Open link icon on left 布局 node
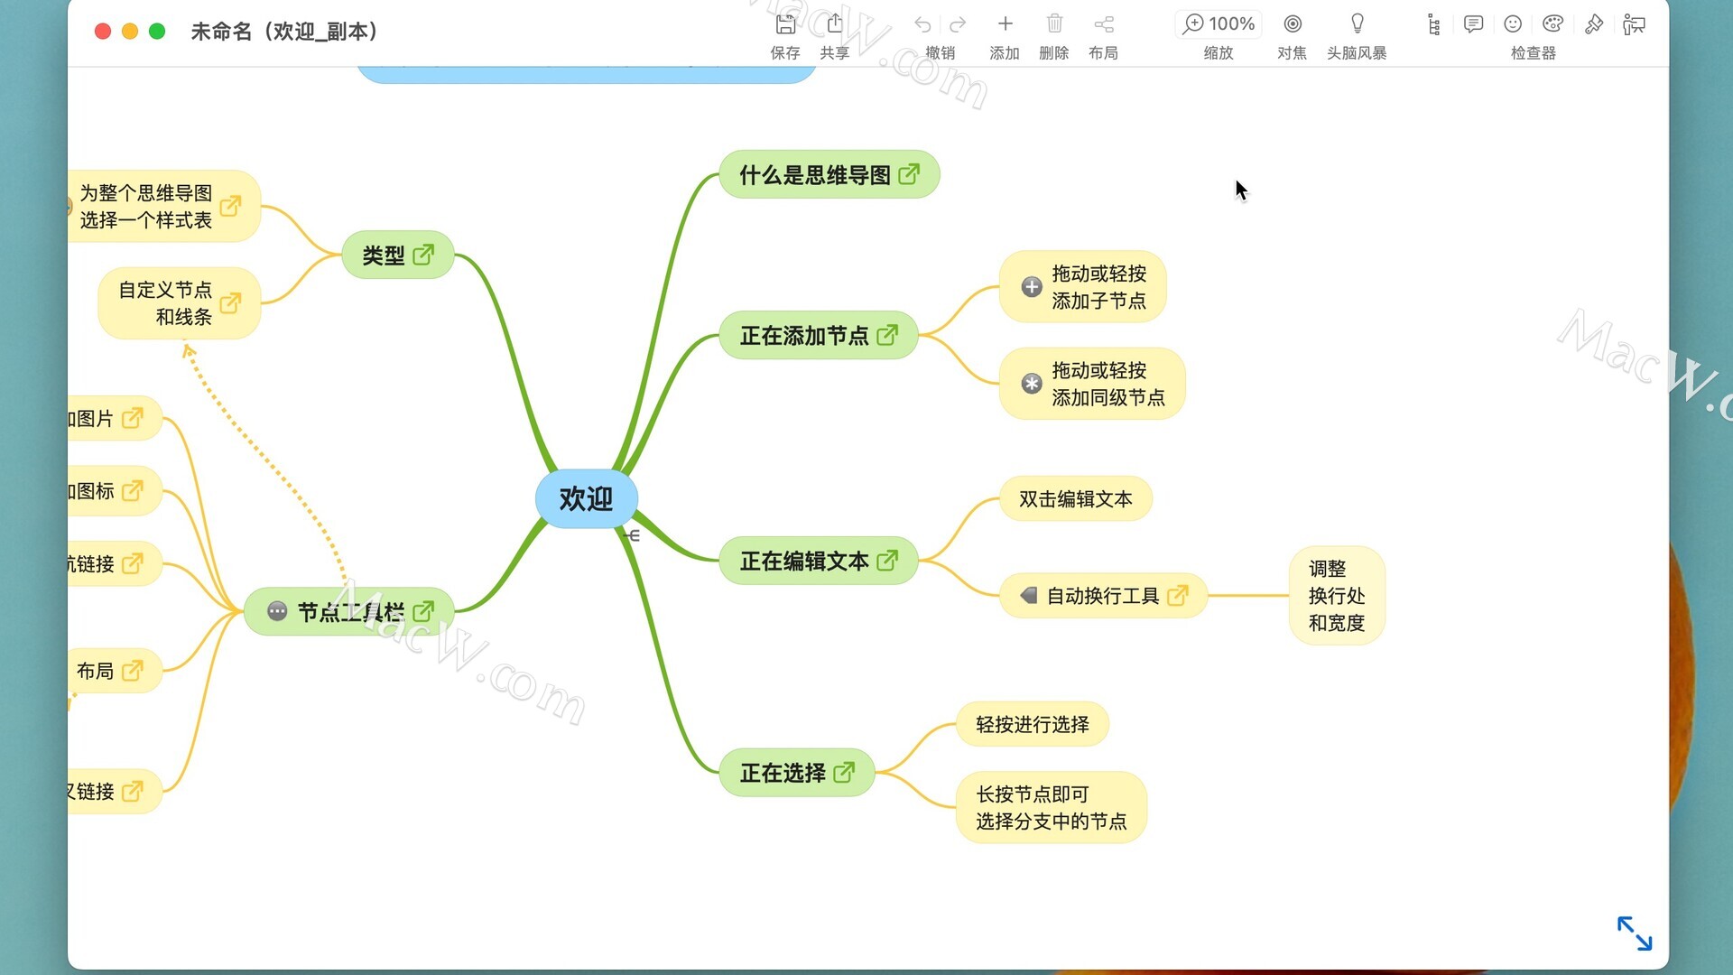 coord(133,670)
